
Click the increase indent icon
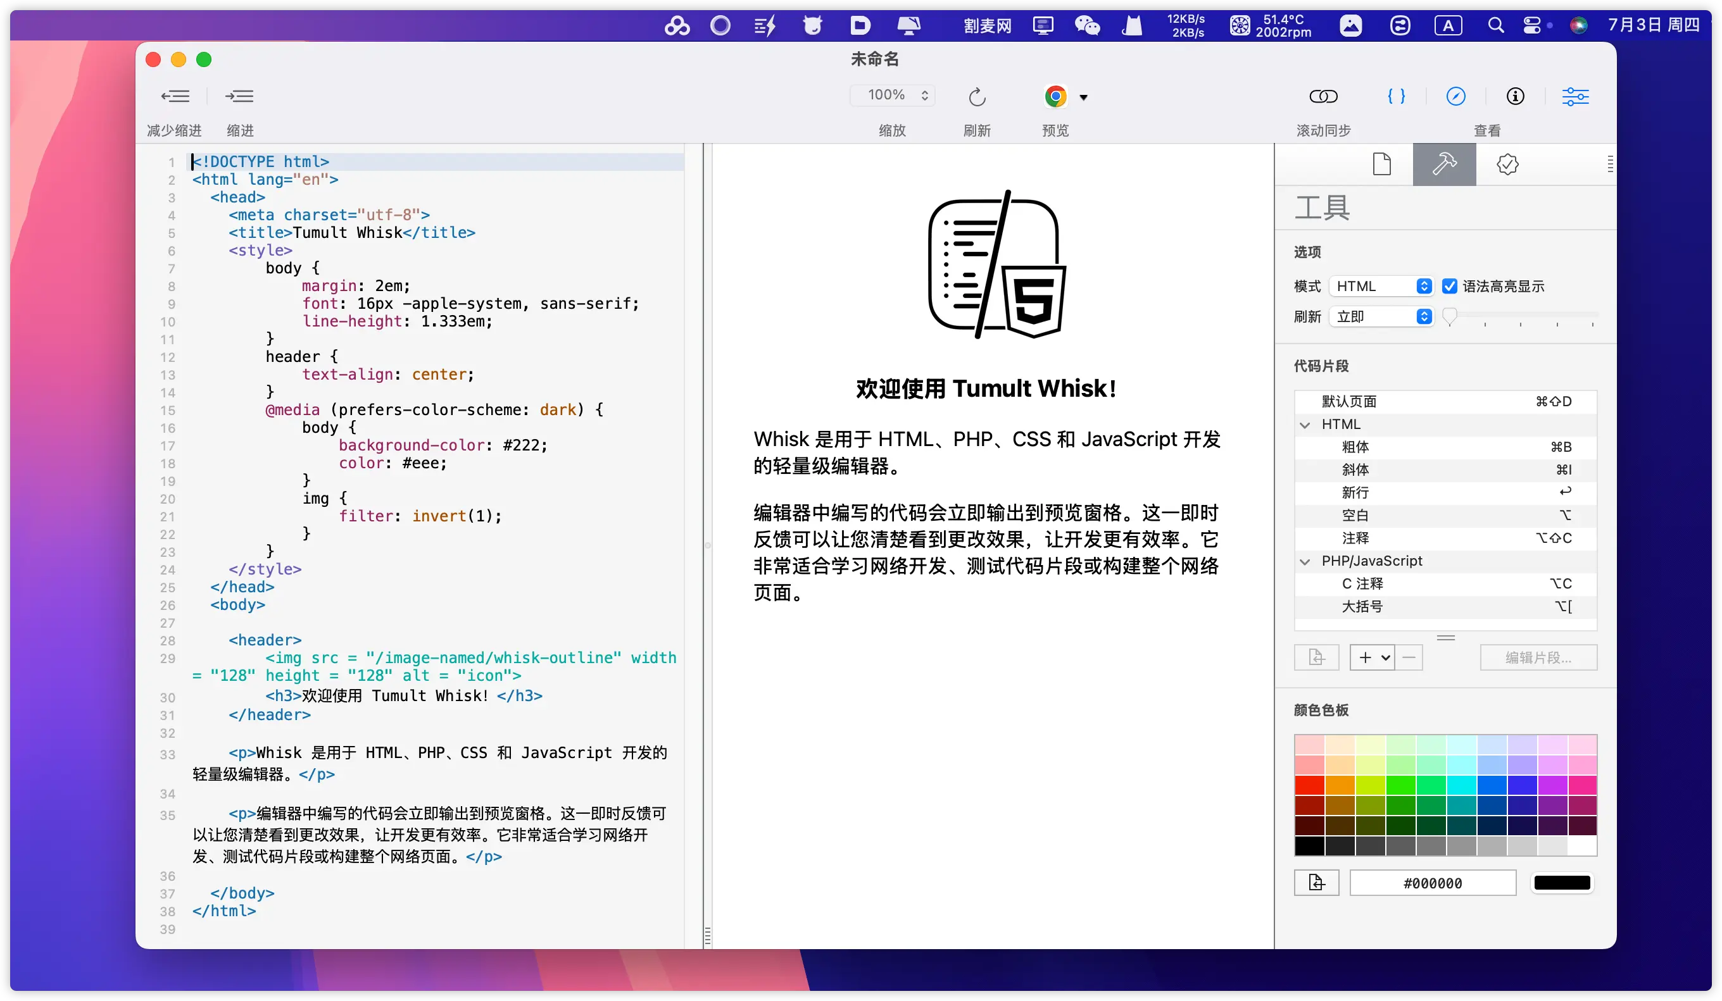239,96
